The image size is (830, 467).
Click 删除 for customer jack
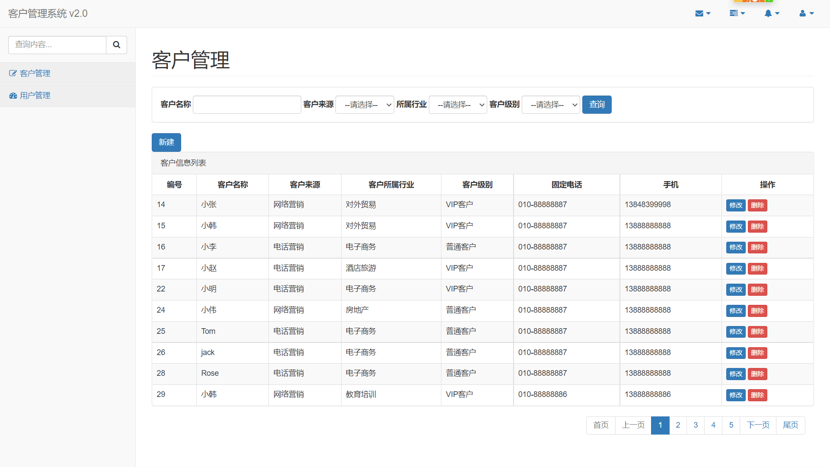pos(757,353)
